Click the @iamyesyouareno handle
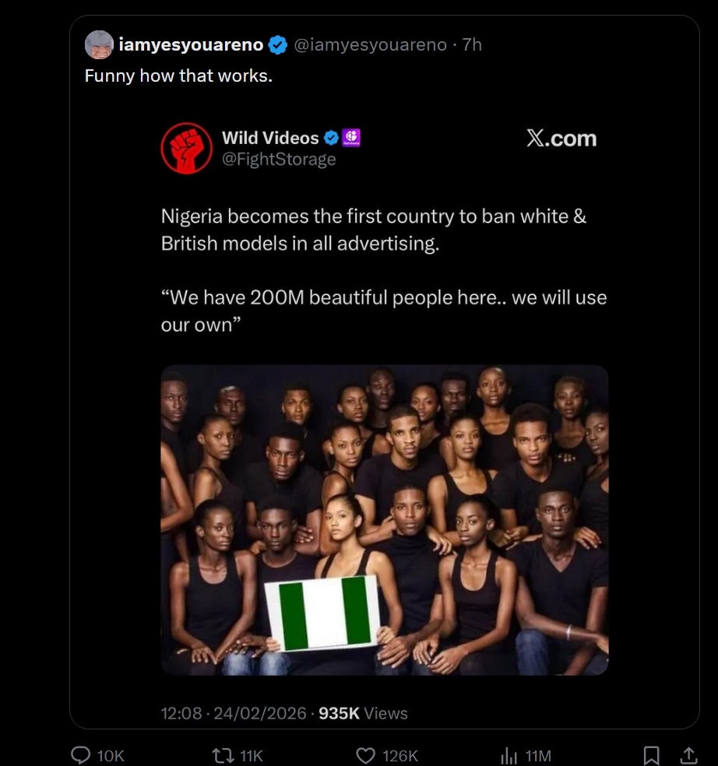Screen dimensions: 718x766 click(x=371, y=45)
